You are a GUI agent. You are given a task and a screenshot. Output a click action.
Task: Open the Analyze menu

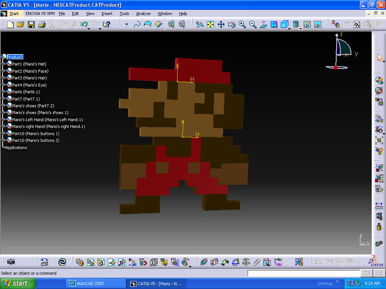point(143,14)
